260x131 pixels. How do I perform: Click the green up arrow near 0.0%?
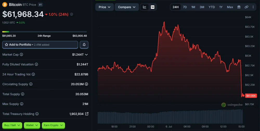coord(17,23)
